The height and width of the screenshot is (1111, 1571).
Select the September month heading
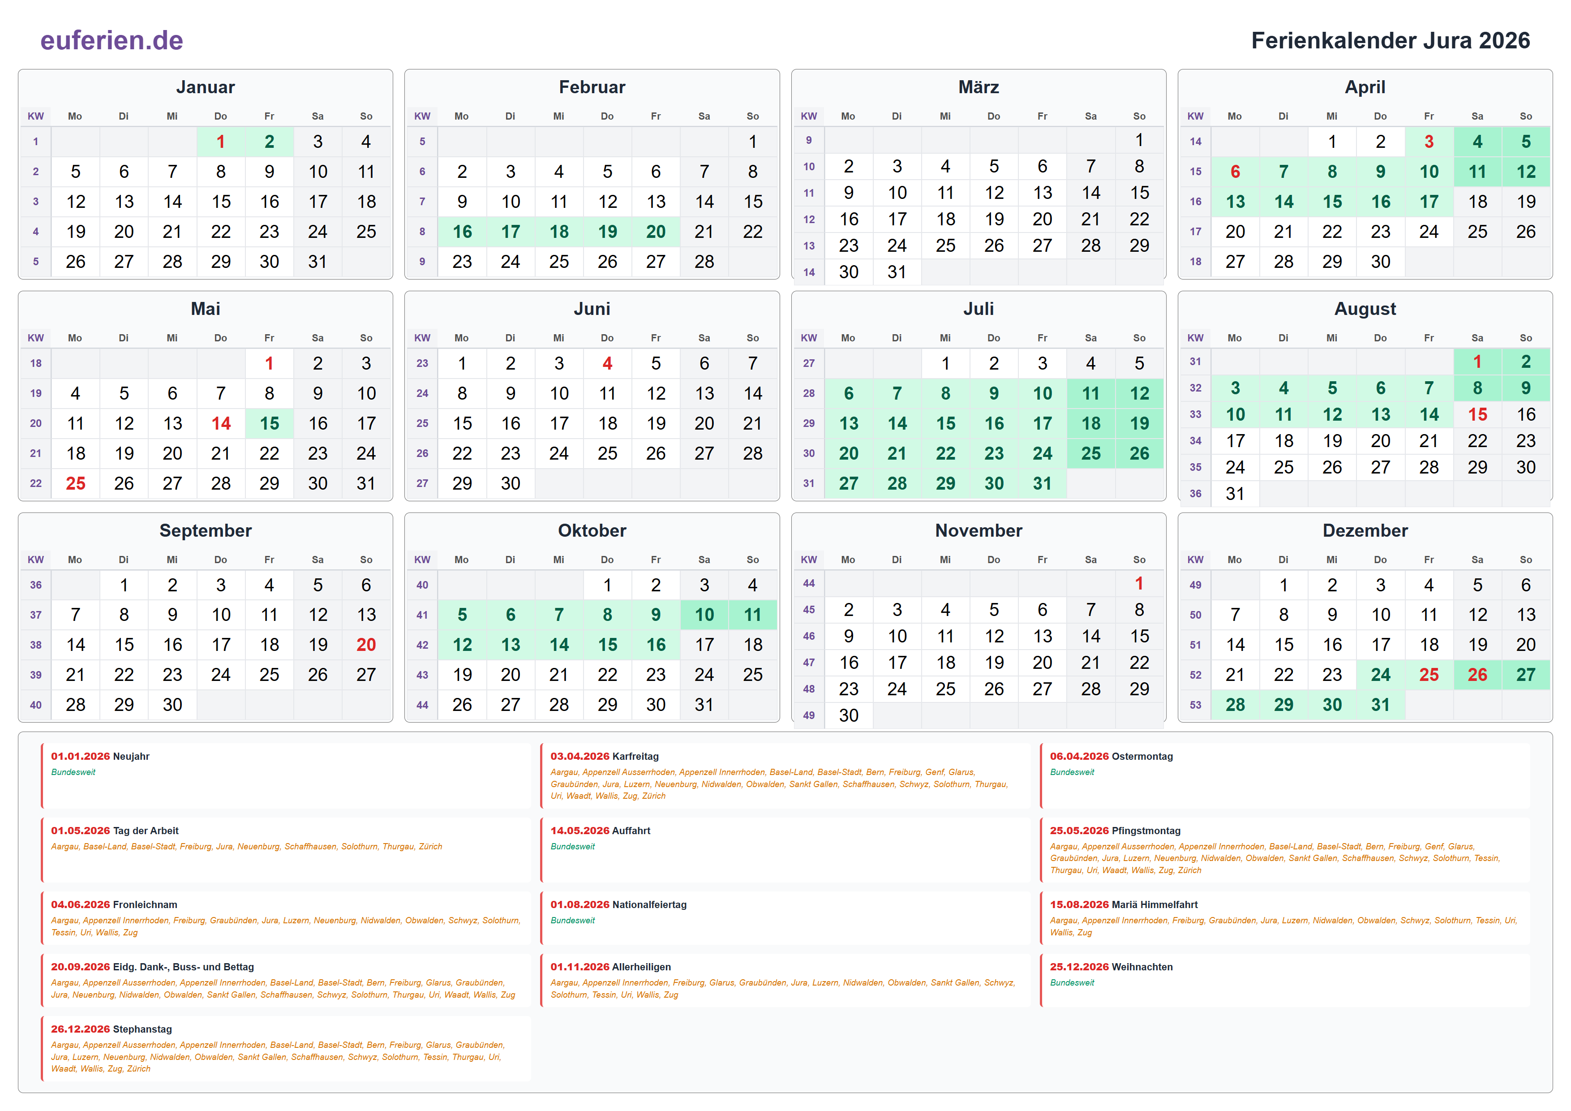(x=205, y=530)
